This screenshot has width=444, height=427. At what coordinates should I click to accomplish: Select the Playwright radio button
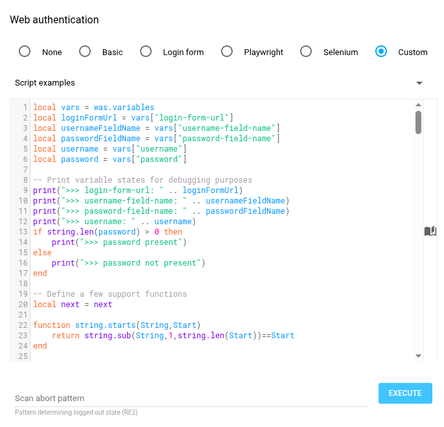point(227,52)
